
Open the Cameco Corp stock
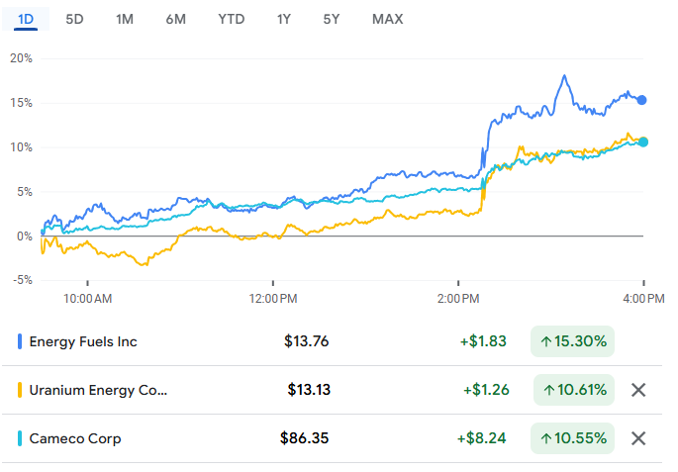[75, 438]
